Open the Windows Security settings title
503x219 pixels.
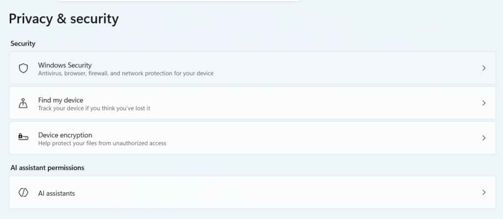65,65
